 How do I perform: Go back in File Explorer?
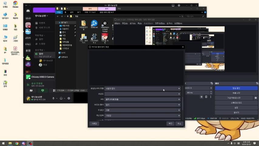[x=58, y=16]
